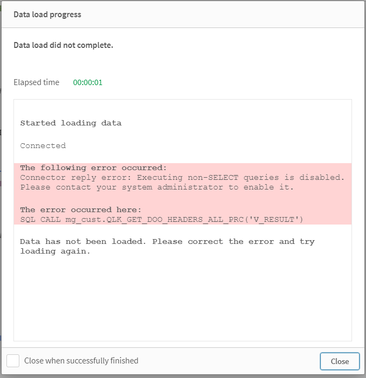366x378 pixels.
Task: Click the SQL CALL statement line
Action: 162,219
